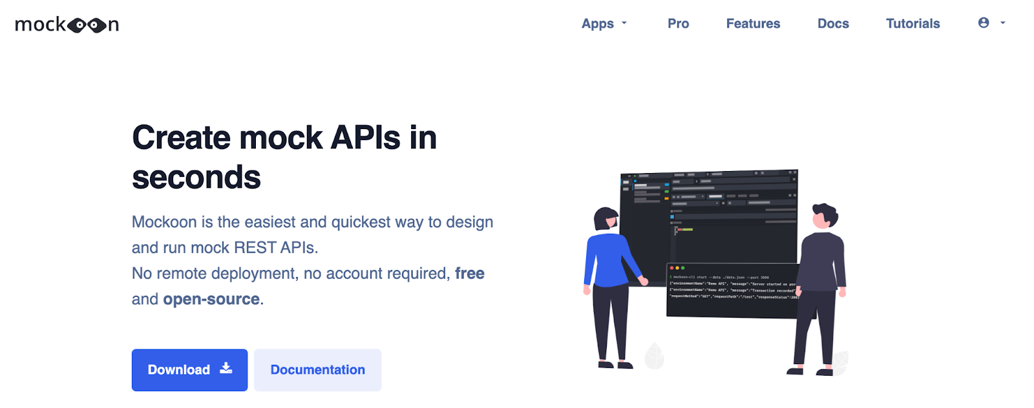Navigate to Docs
This screenshot has height=408, width=1034.
[x=833, y=24]
